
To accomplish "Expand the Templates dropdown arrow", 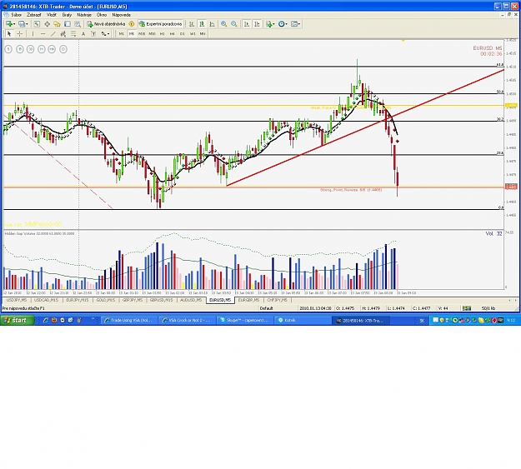I will (x=299, y=24).
